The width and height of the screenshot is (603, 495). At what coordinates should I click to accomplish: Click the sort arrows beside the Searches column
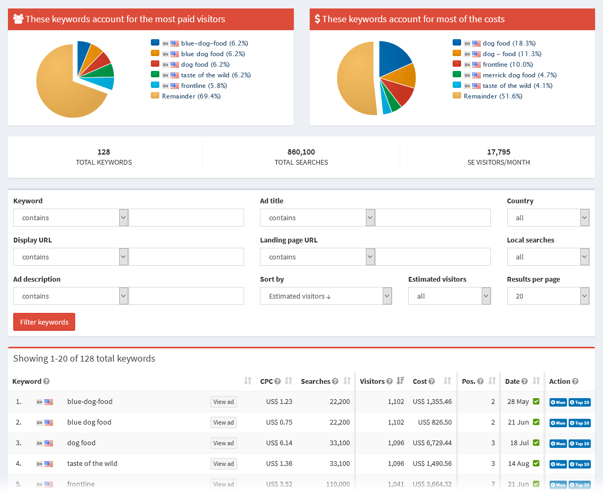[x=347, y=381]
